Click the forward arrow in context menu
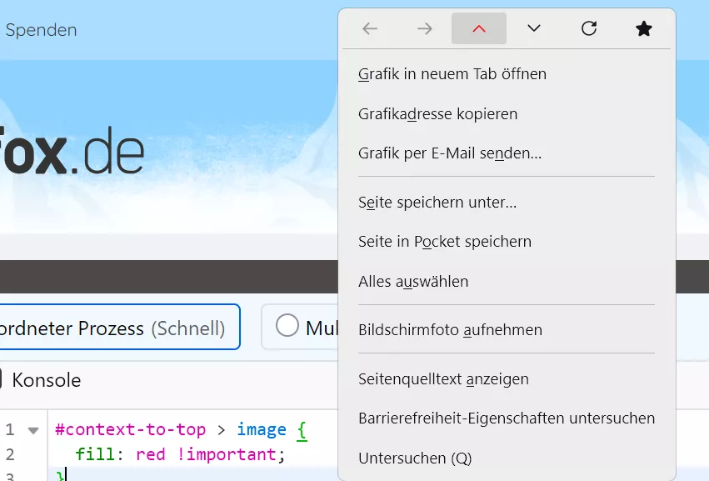The width and height of the screenshot is (709, 481). pyautogui.click(x=425, y=29)
